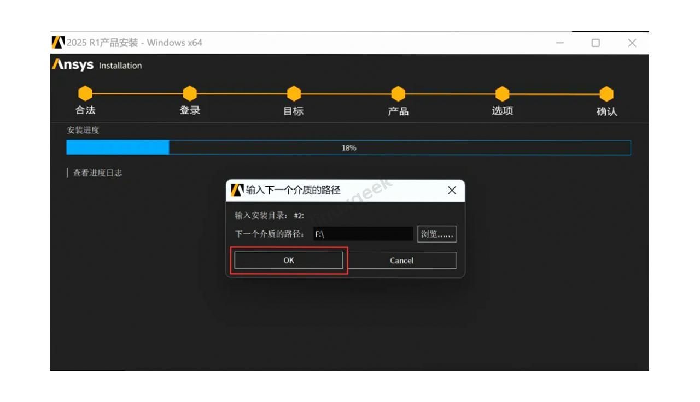Viewport: 700px width, 402px height.
Task: Click the 登录 step hexagon icon
Action: click(190, 93)
